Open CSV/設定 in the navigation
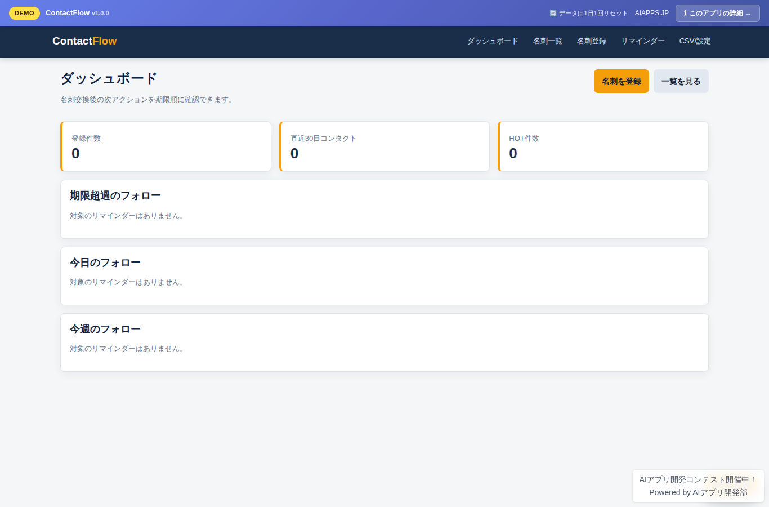Viewport: 769px width, 507px height. click(695, 41)
